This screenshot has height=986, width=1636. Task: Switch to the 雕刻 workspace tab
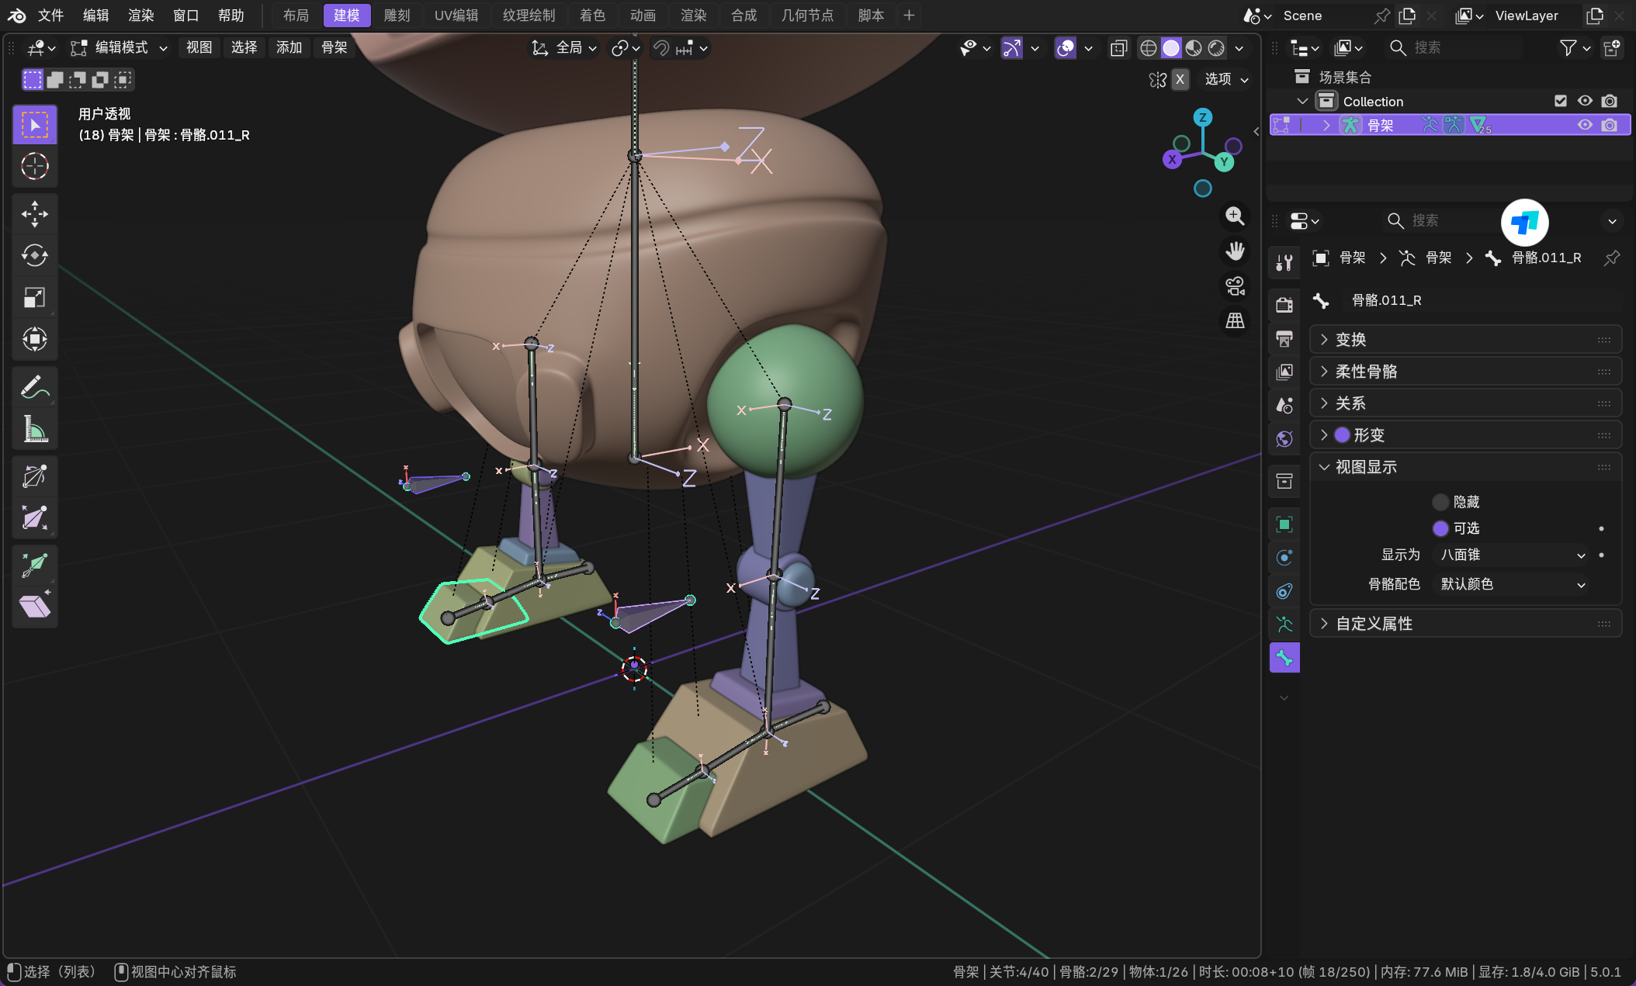(397, 16)
